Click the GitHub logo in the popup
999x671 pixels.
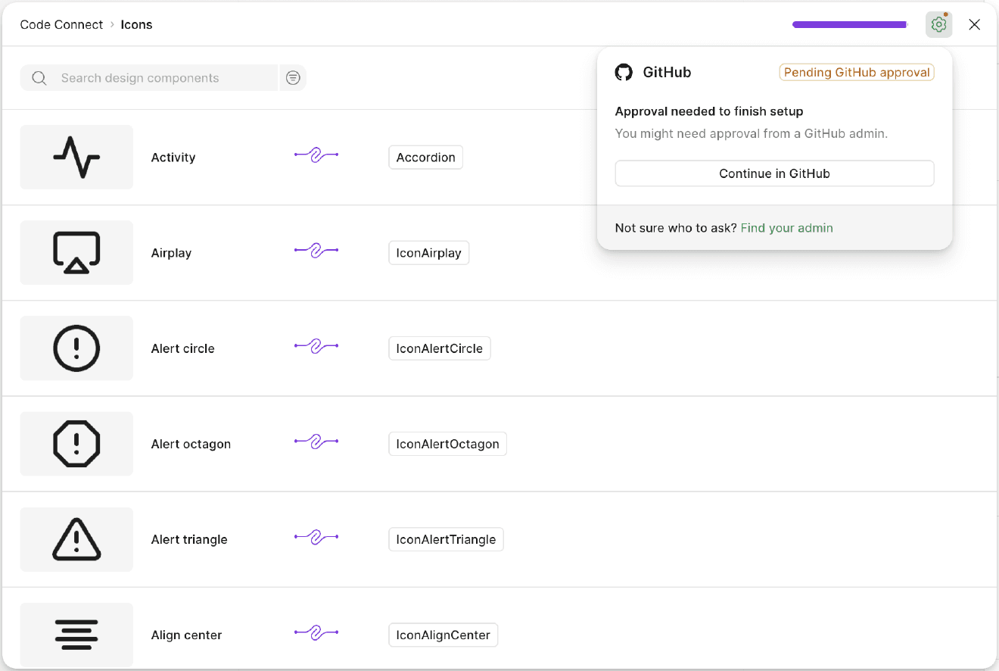point(624,72)
